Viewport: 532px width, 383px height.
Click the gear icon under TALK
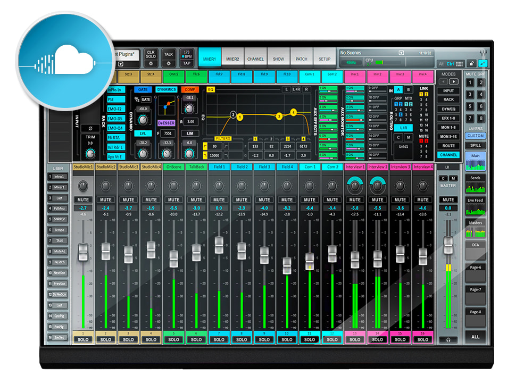pyautogui.click(x=168, y=63)
